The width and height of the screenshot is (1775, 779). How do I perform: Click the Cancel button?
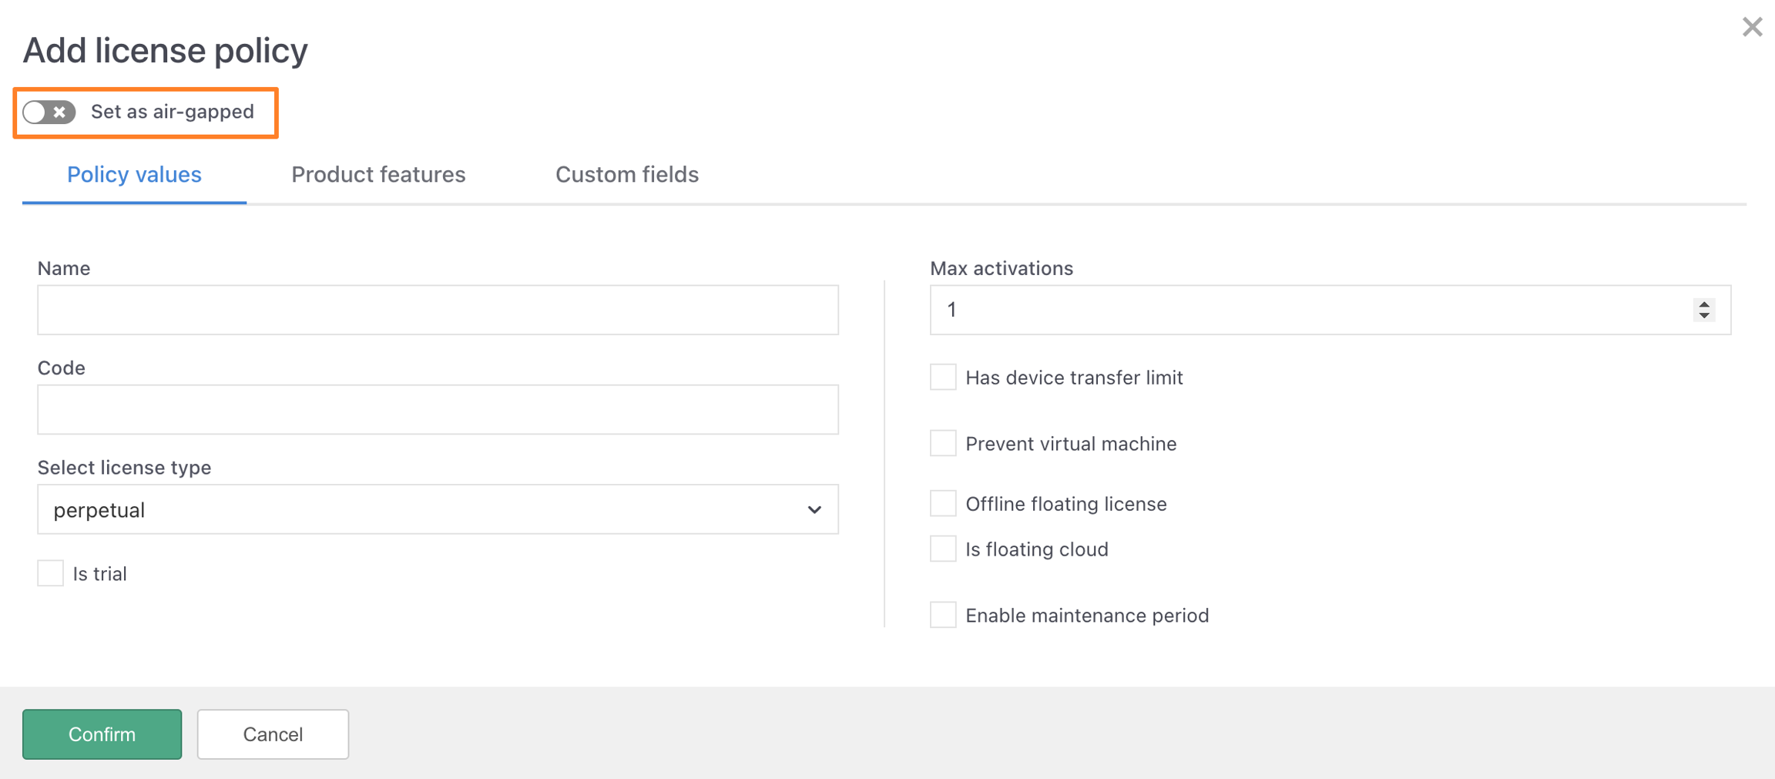[273, 734]
